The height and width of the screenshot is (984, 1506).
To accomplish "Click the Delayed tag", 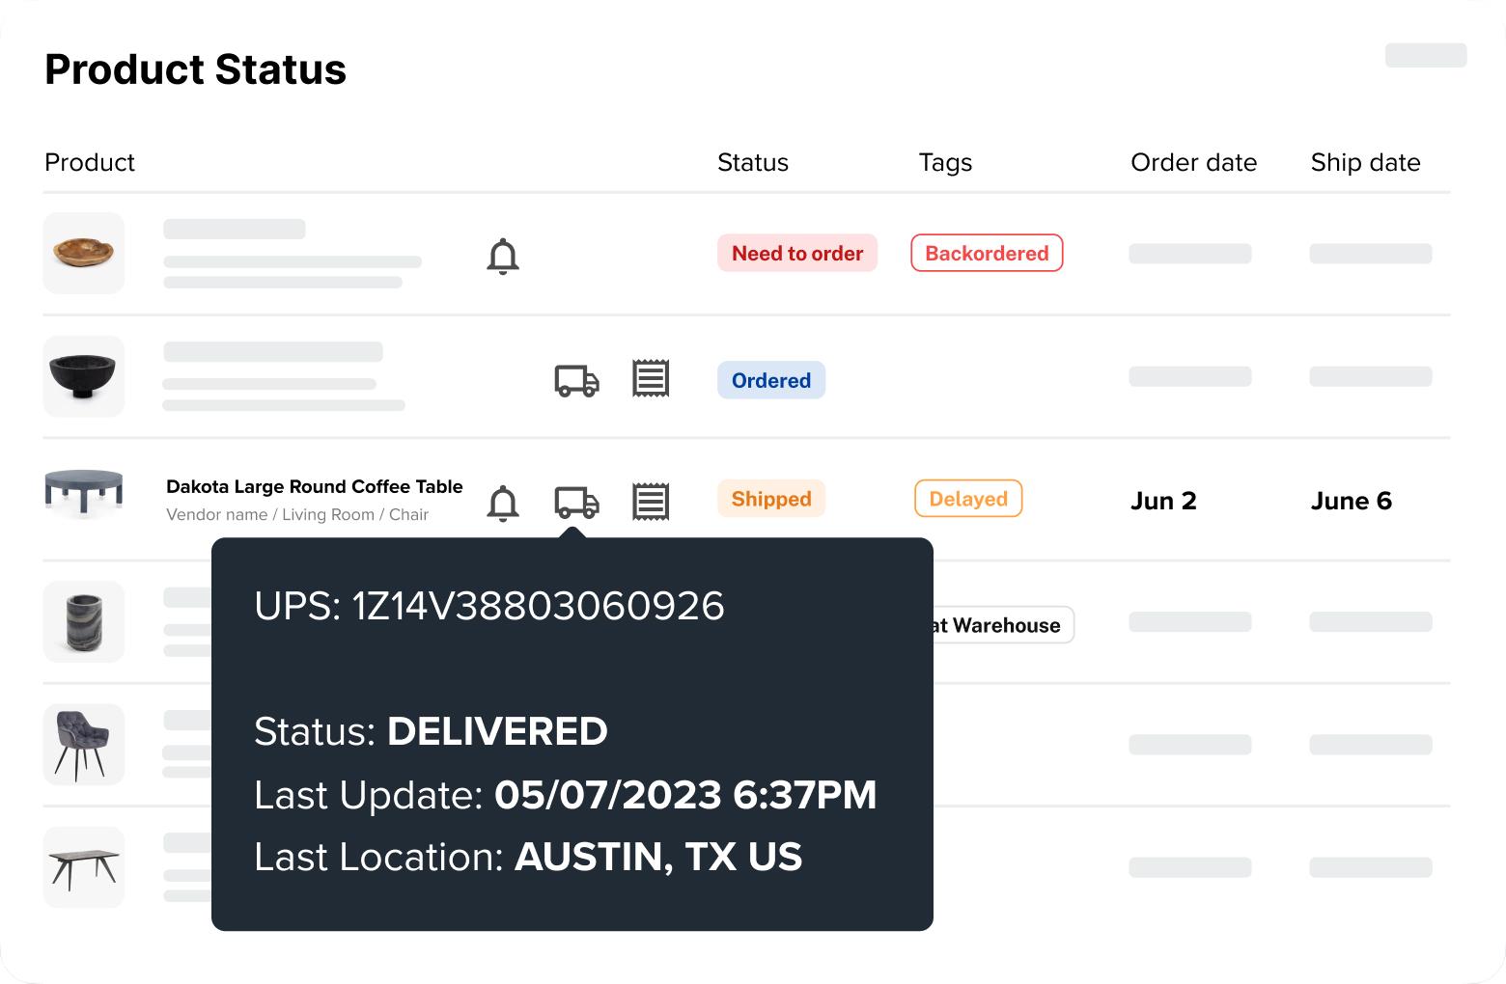I will (x=968, y=499).
